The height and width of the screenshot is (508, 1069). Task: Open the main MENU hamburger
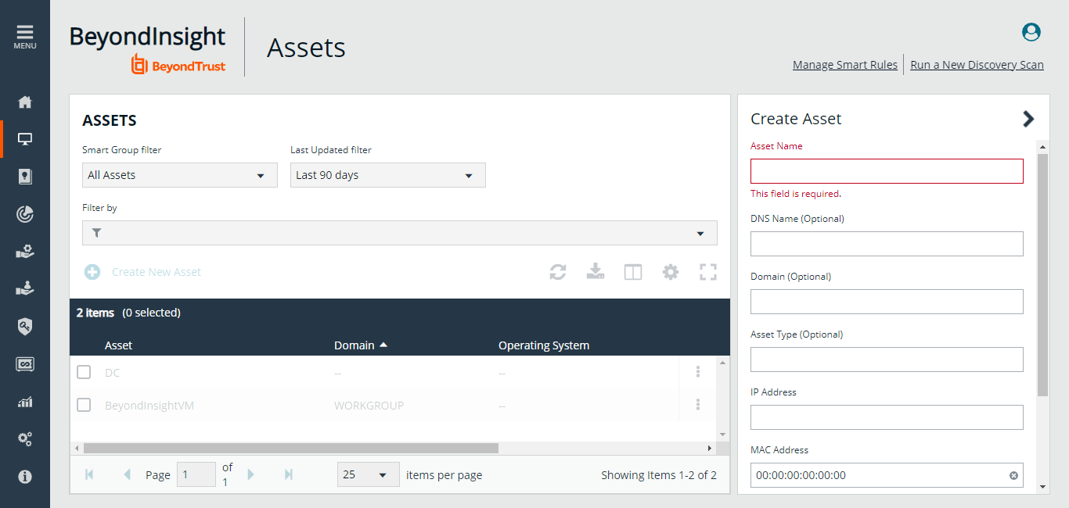click(25, 36)
